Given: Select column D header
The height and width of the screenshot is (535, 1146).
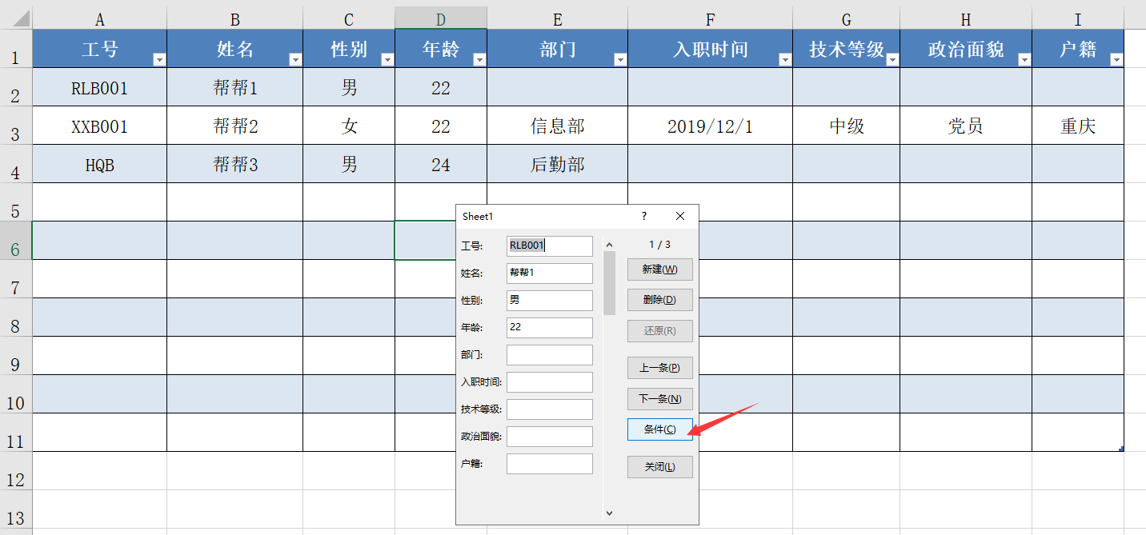Looking at the screenshot, I should click(x=441, y=19).
